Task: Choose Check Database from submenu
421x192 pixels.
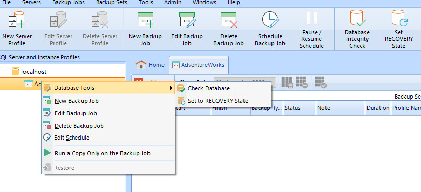Action: click(223, 88)
